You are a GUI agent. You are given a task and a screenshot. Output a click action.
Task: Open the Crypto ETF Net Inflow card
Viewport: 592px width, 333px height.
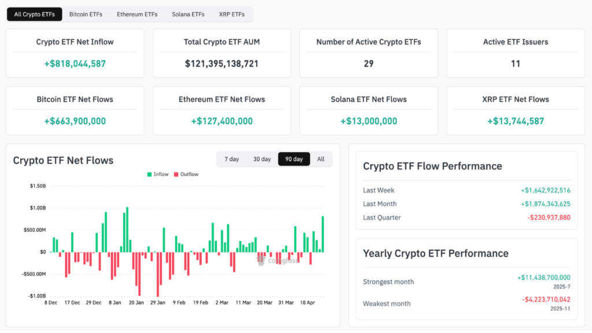[75, 53]
